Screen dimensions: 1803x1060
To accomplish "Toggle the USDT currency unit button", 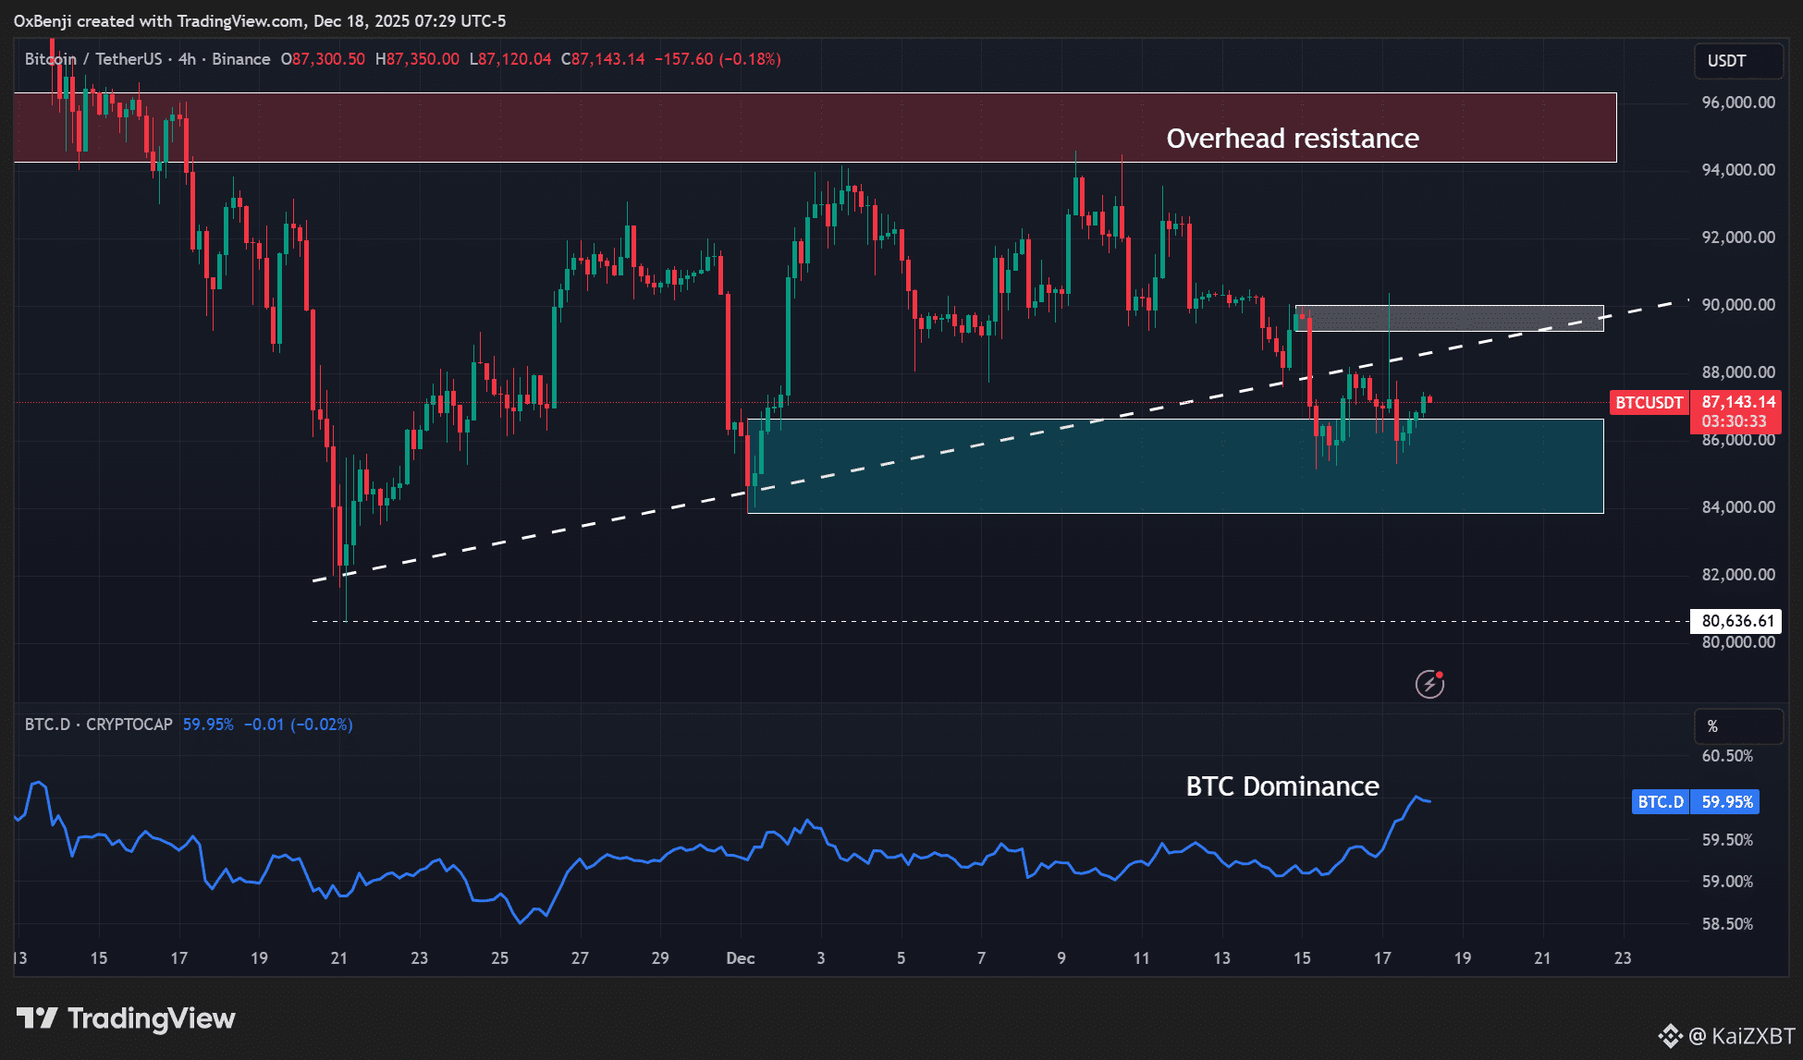I will tap(1738, 61).
